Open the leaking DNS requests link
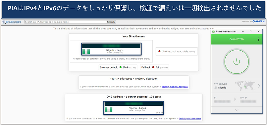267x125 pixels. [190, 118]
